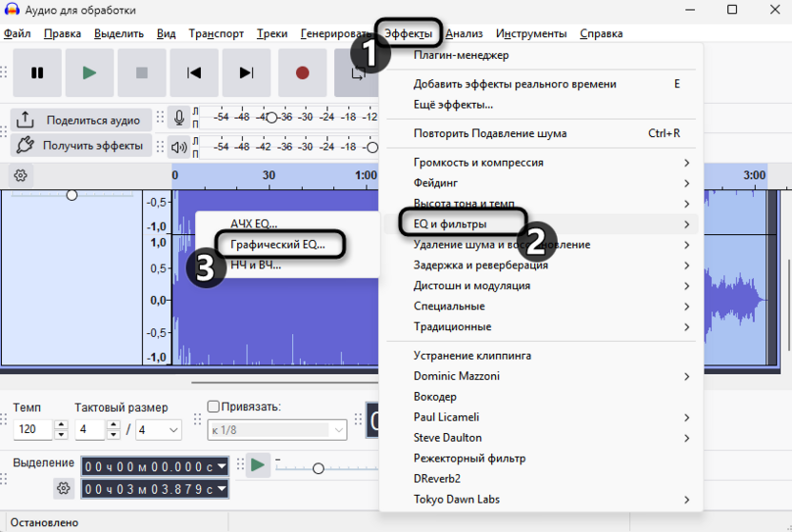Click the Share Audio upload icon
The width and height of the screenshot is (792, 532).
click(x=25, y=120)
